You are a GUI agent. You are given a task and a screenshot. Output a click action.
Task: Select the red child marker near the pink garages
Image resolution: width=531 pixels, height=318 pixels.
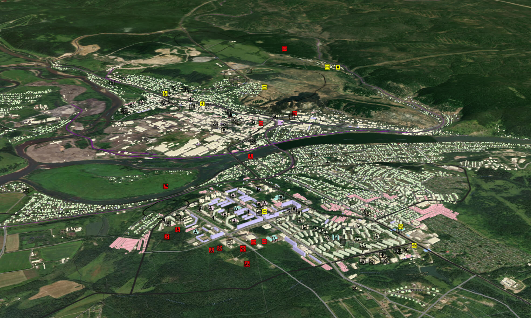tap(178, 230)
